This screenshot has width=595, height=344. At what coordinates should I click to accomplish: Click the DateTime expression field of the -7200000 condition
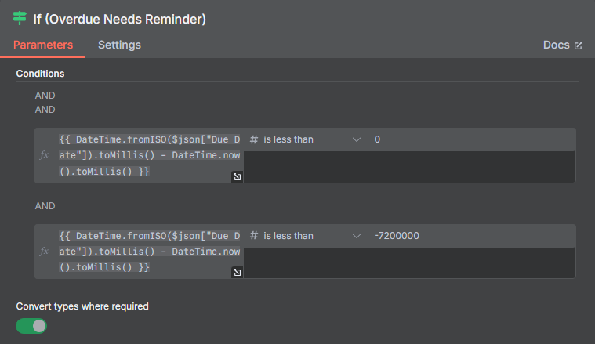pos(149,251)
